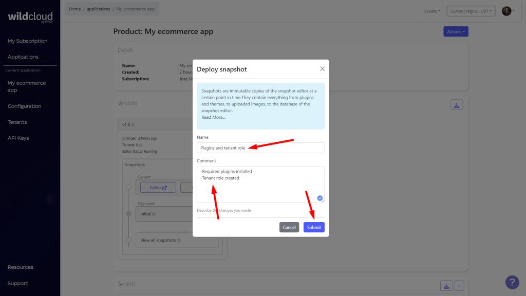The height and width of the screenshot is (296, 526).
Task: Select the Deployed snapshot radio marker
Action: [x=128, y=214]
